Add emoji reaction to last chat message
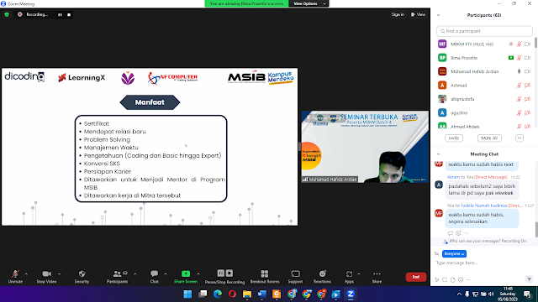Image resolution: width=538 pixels, height=302 pixels. click(x=458, y=233)
